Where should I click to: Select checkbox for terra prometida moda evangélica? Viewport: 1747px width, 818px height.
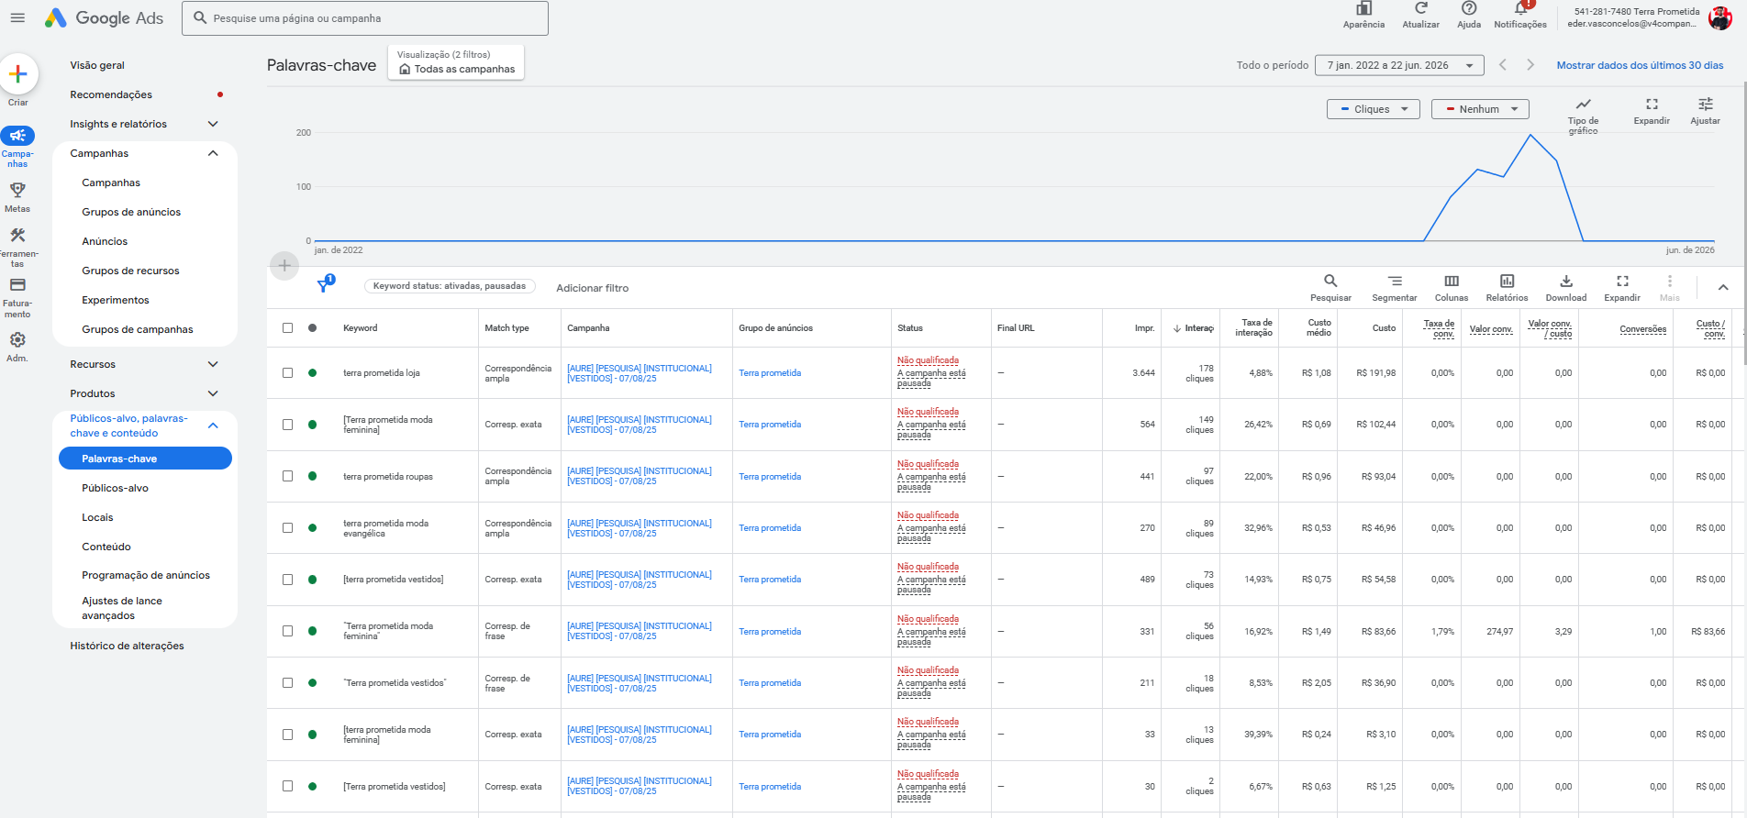pos(288,528)
